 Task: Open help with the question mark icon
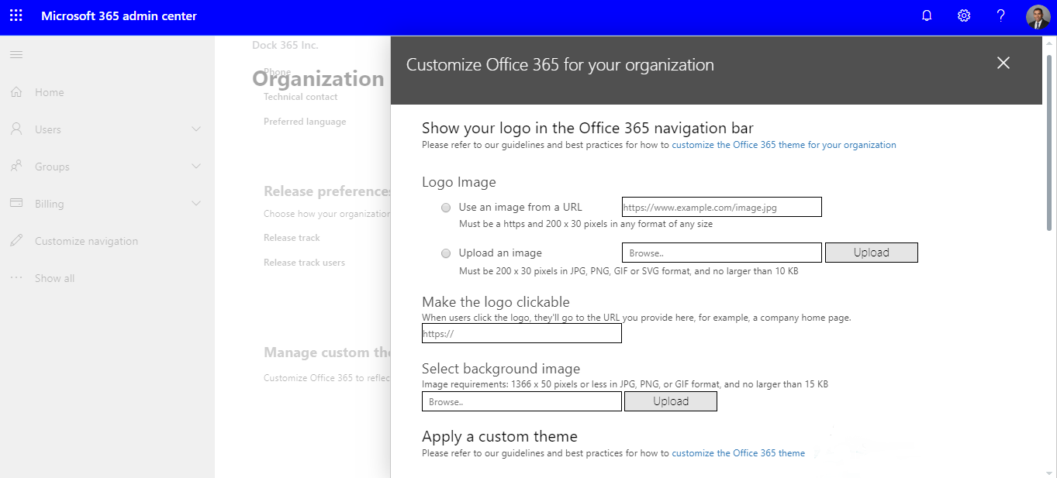point(1000,15)
